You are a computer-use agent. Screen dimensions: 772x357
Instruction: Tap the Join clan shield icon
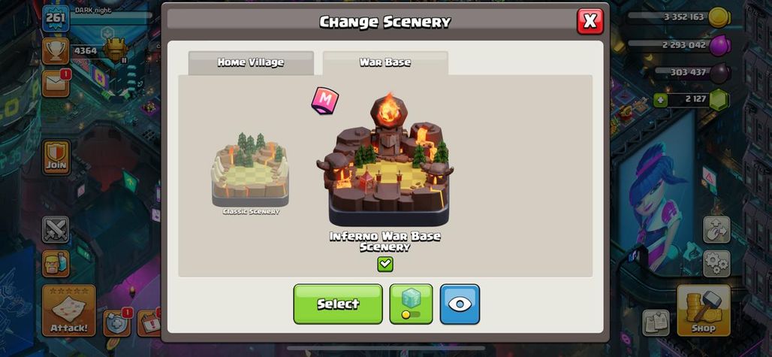56,158
